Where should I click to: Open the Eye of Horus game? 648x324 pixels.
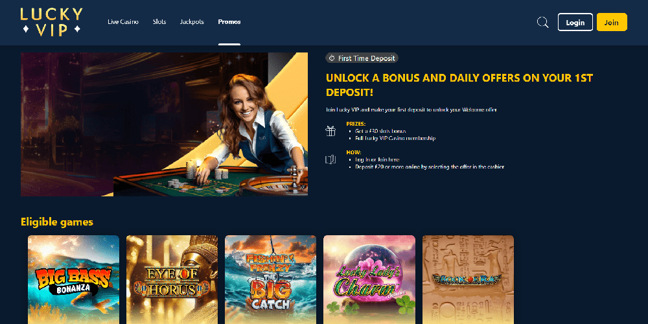point(172,280)
